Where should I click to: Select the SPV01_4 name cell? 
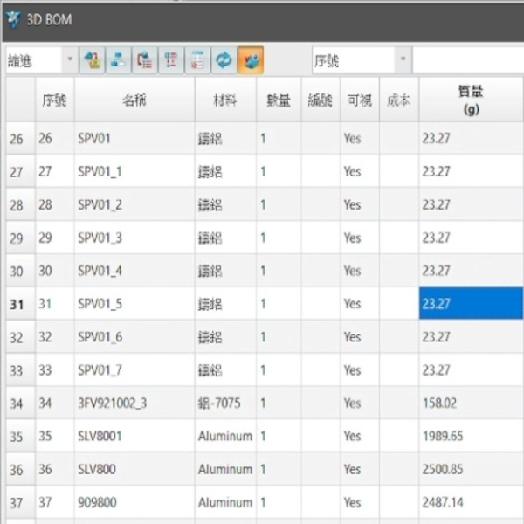(134, 271)
